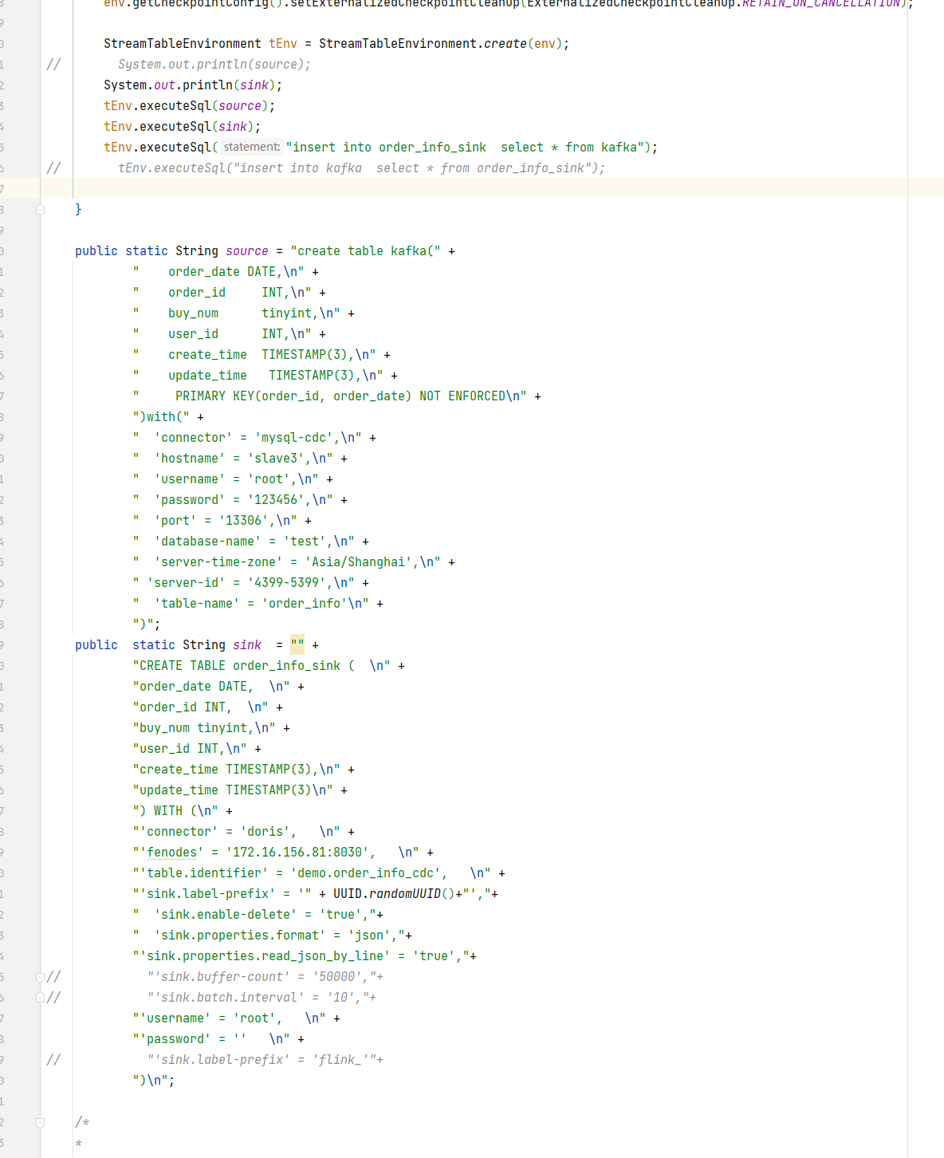Click the 'database-name' = 'test' option
The image size is (944, 1158).
[240, 542]
